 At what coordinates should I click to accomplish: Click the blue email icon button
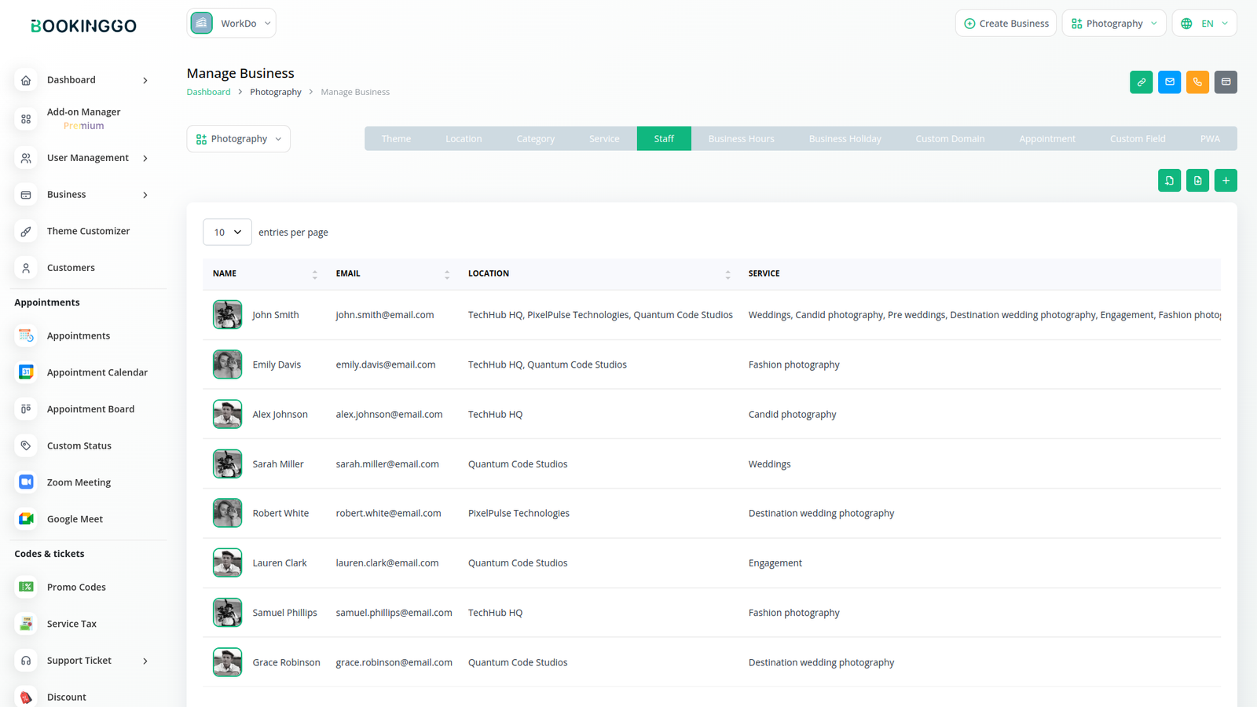[1169, 82]
